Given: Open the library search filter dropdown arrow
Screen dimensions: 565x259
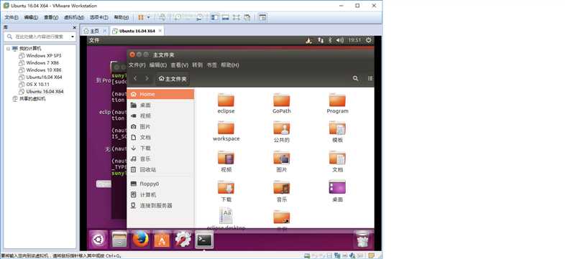Looking at the screenshot, I should pyautogui.click(x=73, y=37).
